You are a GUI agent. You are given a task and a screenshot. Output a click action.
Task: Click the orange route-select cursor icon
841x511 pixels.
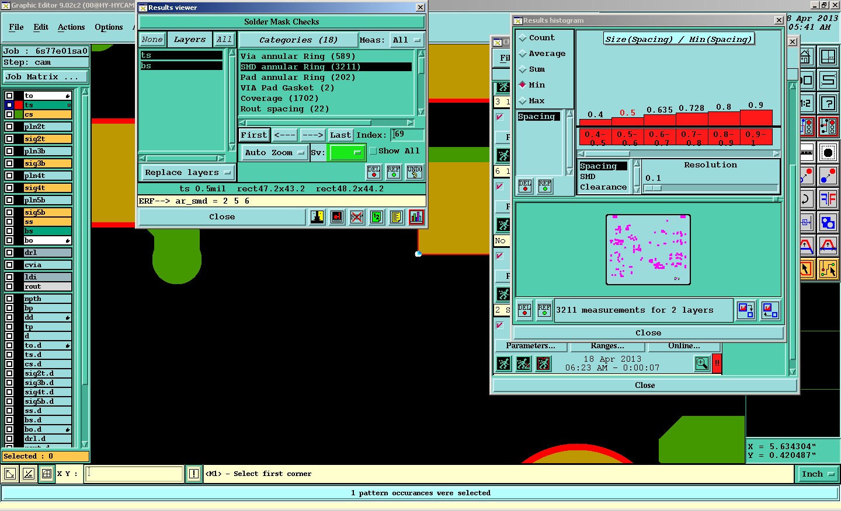[x=828, y=269]
